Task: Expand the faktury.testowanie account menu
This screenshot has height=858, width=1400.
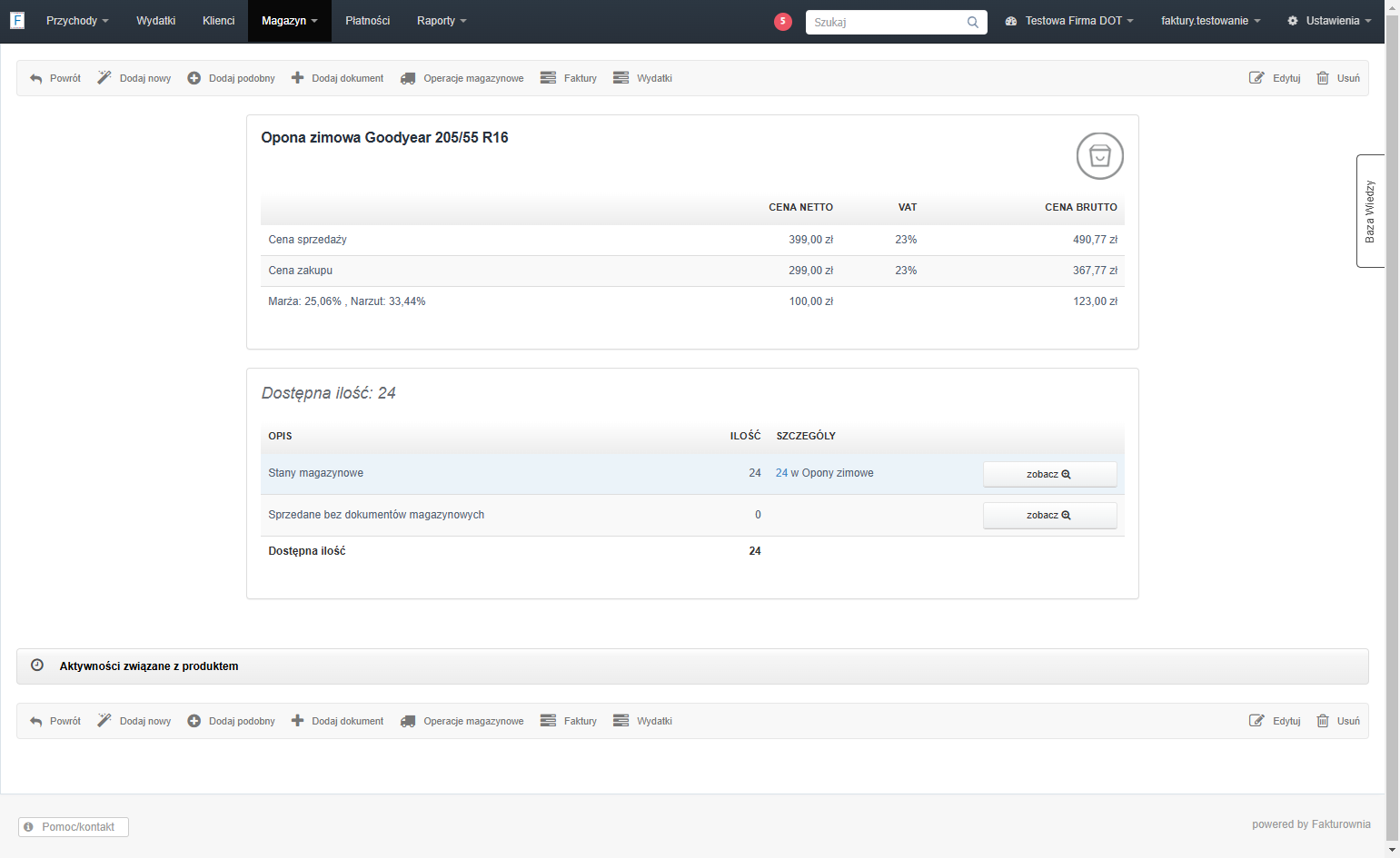Action: tap(1211, 21)
